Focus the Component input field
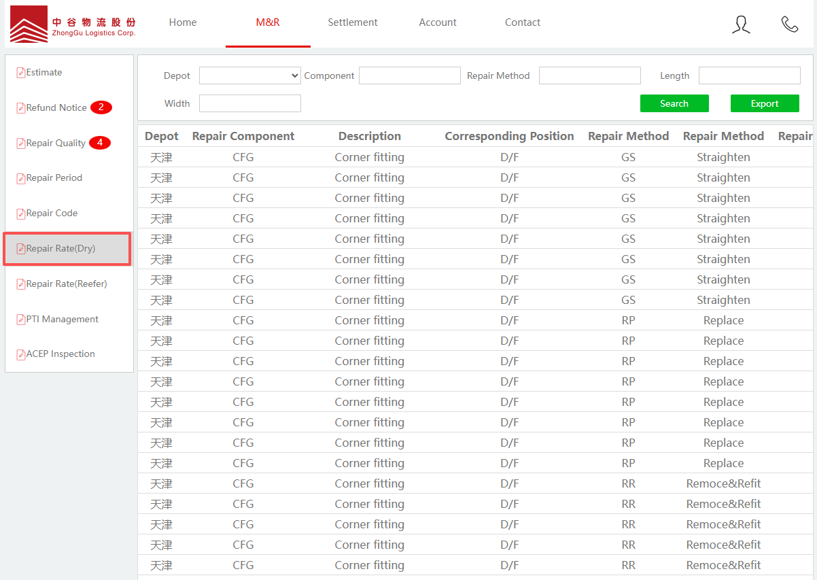This screenshot has width=817, height=580. [x=409, y=75]
